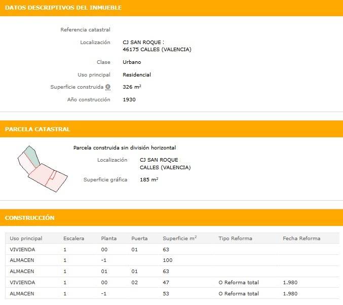Select the Clase value 'Urbano'
Screen dimensions: 343x305
pyautogui.click(x=132, y=62)
